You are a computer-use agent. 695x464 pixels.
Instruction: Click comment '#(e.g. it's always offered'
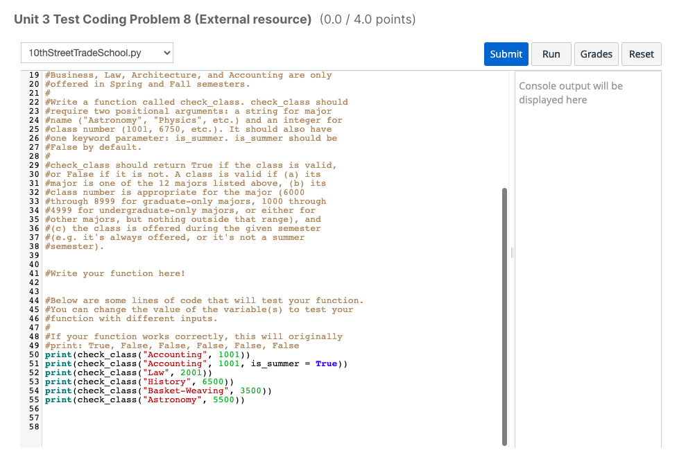175,237
